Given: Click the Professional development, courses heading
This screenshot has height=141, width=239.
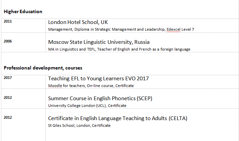Looking at the screenshot, I should pyautogui.click(x=43, y=68).
